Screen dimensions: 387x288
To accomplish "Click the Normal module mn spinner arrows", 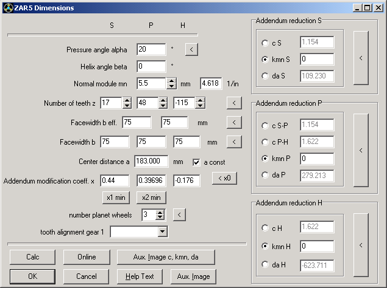I will 172,83.
